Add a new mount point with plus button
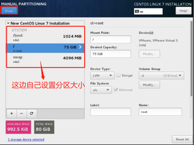 [x=11, y=113]
